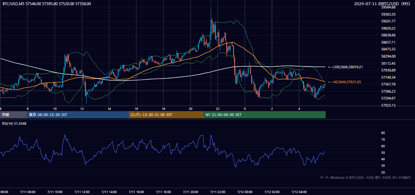415x195 pixels.
Task: Click bottom timeline label 7/11 18:00
Action: point(163,192)
